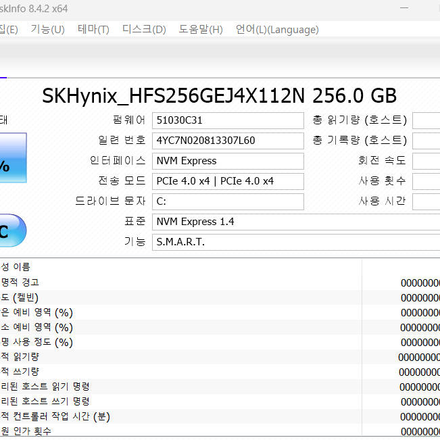The height and width of the screenshot is (440, 440).
Task: Click the rotation speed value field
Action: point(426,161)
